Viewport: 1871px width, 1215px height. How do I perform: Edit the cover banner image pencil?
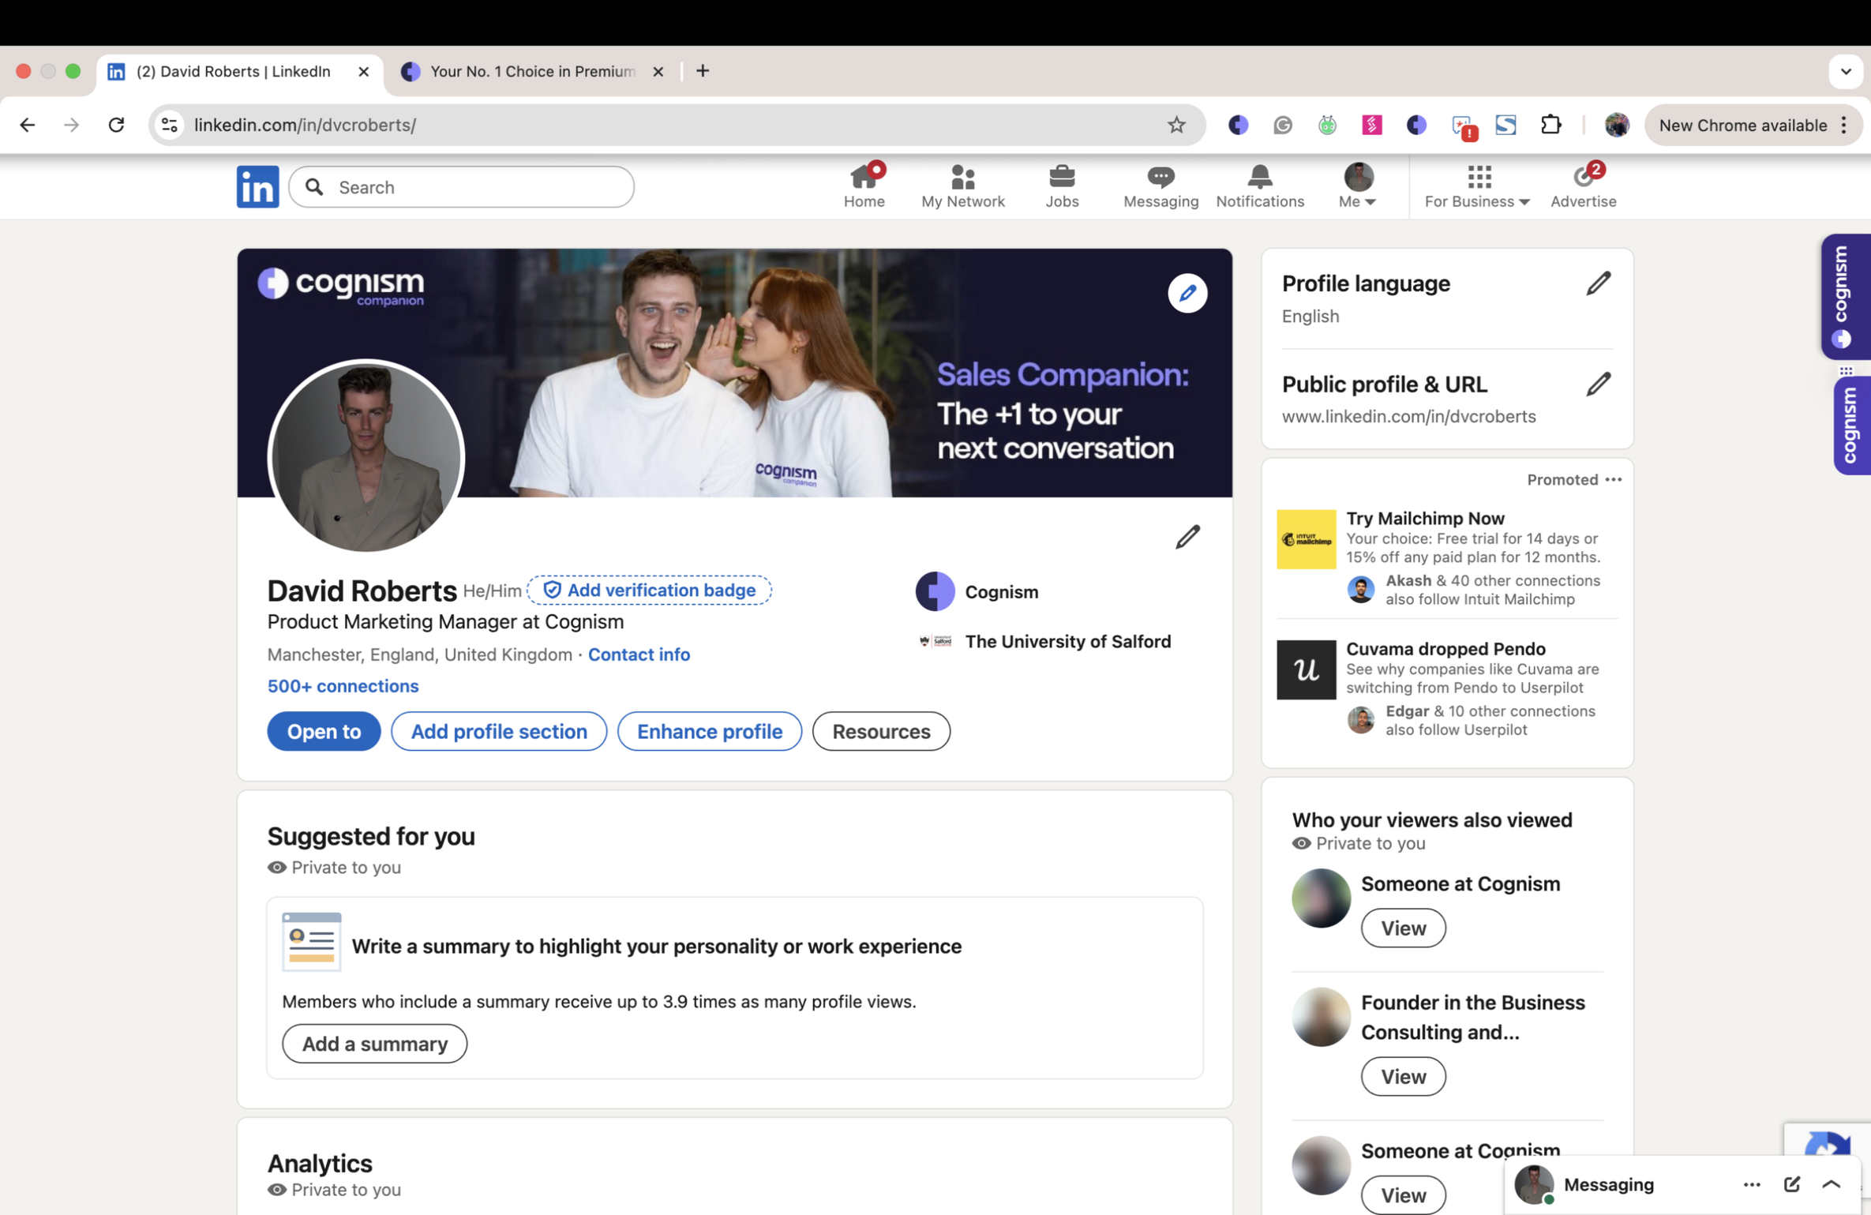[1187, 294]
